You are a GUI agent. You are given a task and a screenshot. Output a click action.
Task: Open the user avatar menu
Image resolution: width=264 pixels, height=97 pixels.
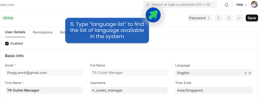tap(254, 5)
